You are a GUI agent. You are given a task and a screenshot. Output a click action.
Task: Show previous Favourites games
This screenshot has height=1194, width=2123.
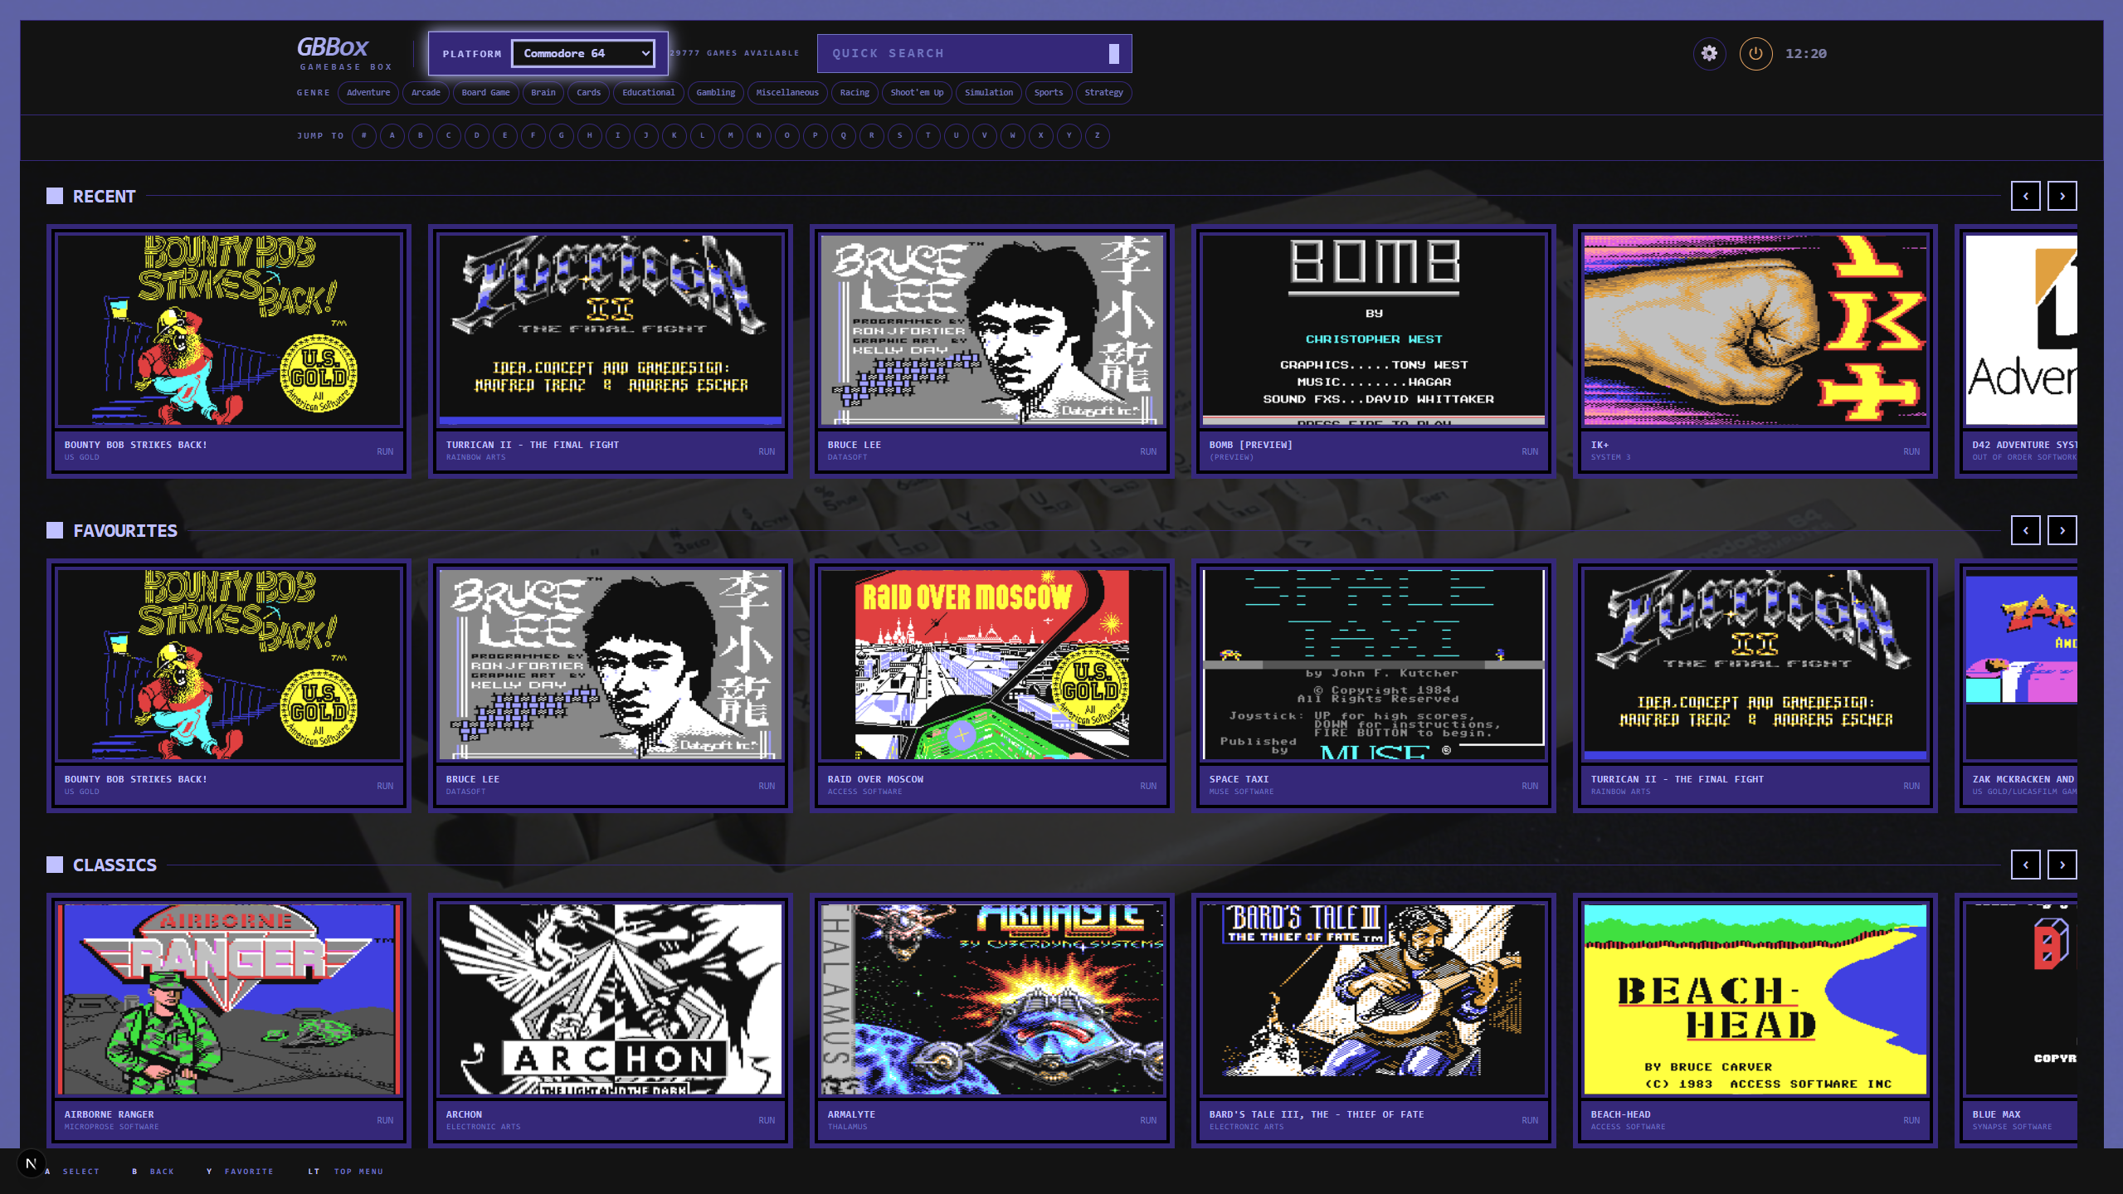point(2026,530)
